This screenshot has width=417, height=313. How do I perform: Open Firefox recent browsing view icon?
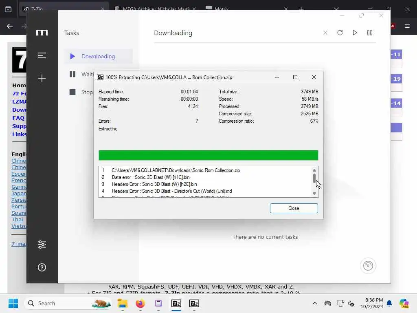8,9
